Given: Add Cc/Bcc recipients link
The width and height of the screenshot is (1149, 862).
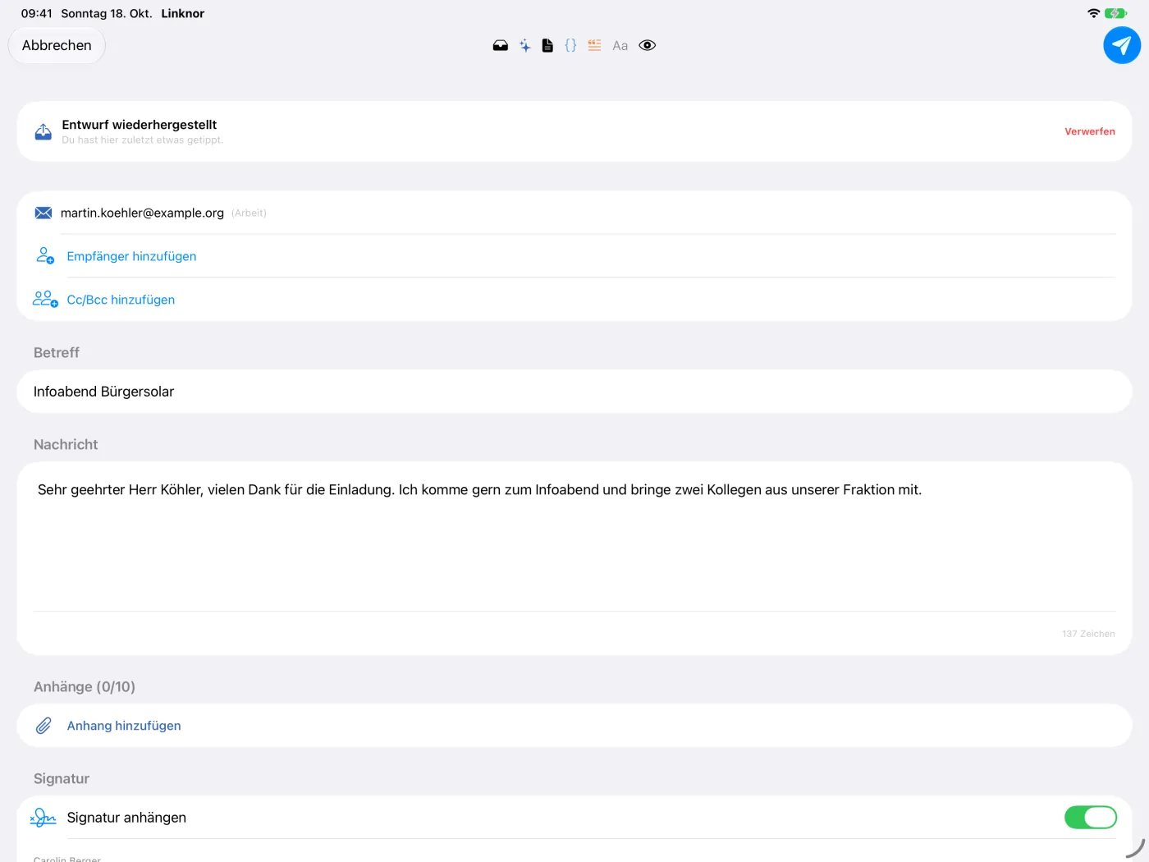Looking at the screenshot, I should point(121,300).
